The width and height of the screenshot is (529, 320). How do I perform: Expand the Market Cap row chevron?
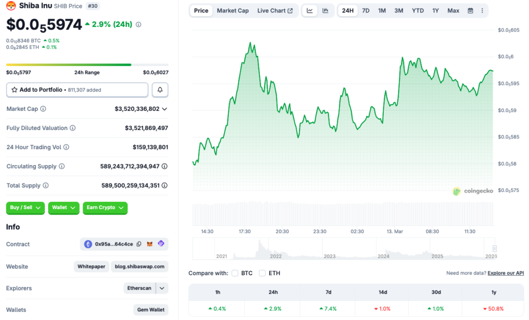point(165,109)
